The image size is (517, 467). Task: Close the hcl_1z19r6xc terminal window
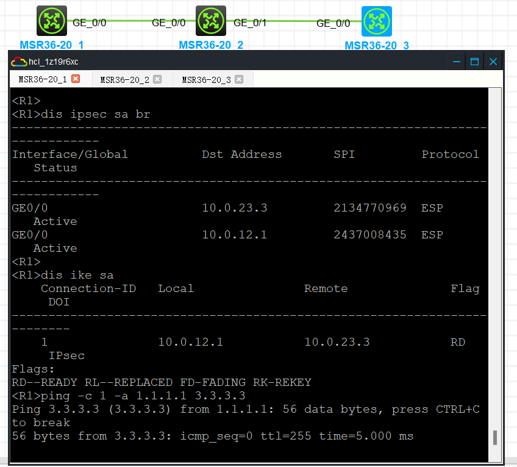click(493, 62)
